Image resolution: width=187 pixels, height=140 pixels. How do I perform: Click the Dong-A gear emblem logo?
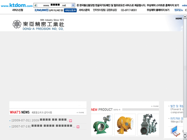tap(17, 24)
